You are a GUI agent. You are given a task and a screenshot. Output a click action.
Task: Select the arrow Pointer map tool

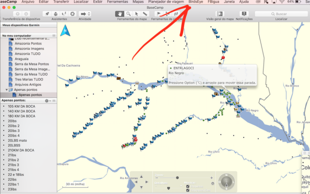137,14
